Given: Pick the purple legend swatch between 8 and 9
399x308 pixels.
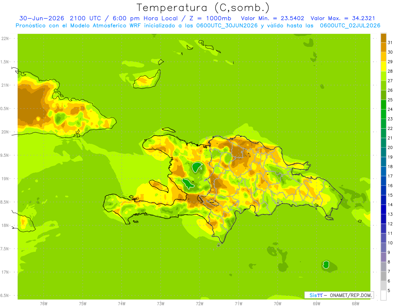Looking at the screenshot, I should (383, 257).
